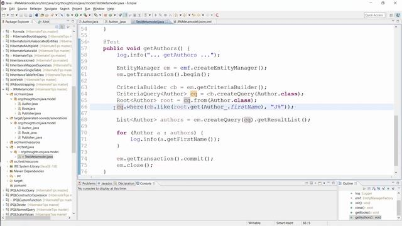The height and width of the screenshot is (226, 402).
Task: Expand the Formula project node
Action: [x=3, y=31]
